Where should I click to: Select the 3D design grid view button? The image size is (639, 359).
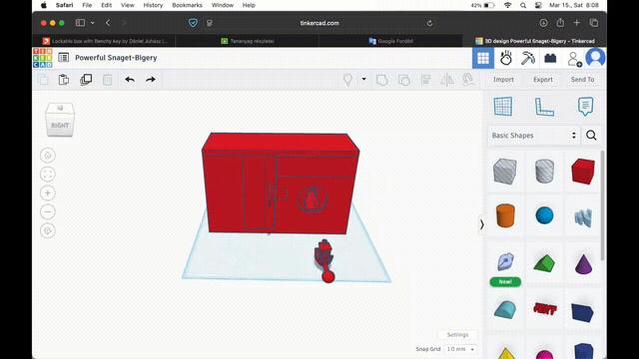pos(483,58)
